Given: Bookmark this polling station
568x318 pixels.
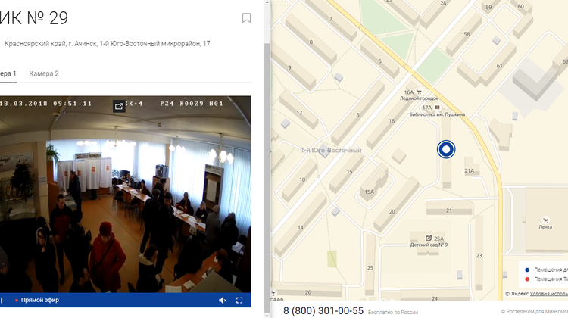Looking at the screenshot, I should [246, 17].
